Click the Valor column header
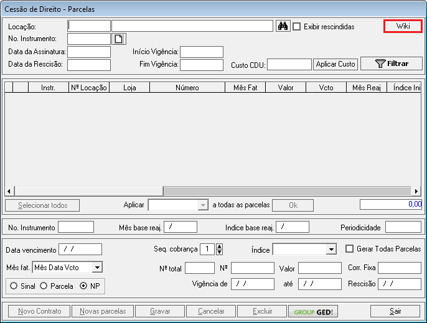This screenshot has width=427, height=323. [x=286, y=87]
